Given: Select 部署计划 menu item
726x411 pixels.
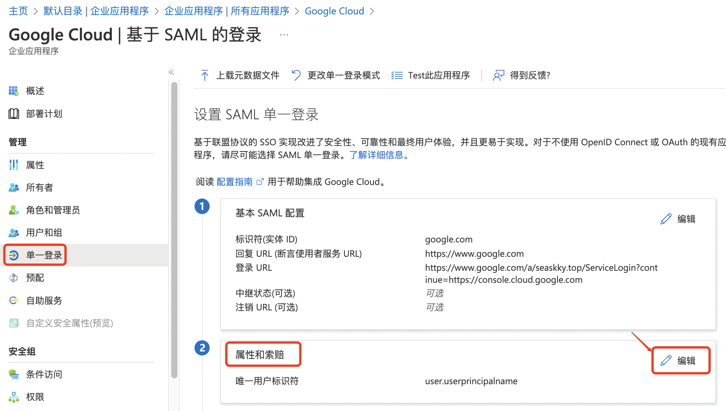Looking at the screenshot, I should click(x=44, y=114).
